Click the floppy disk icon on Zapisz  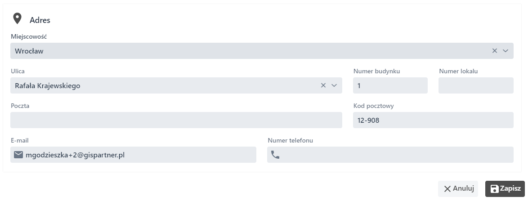(494, 189)
